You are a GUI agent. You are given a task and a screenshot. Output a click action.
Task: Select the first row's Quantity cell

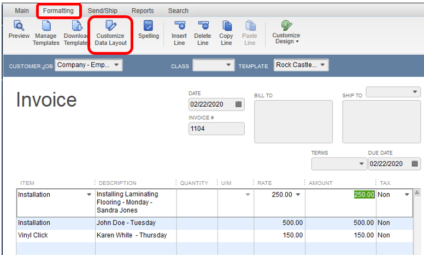coord(197,203)
